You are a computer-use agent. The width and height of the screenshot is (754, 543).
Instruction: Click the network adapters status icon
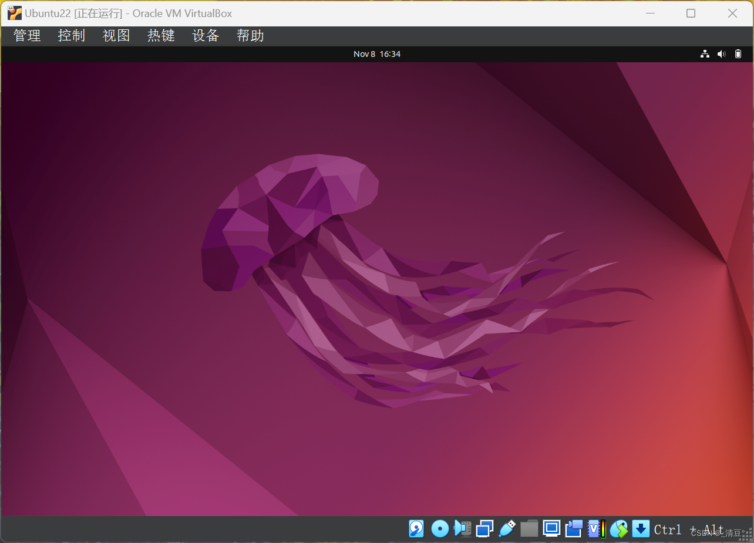tap(484, 529)
